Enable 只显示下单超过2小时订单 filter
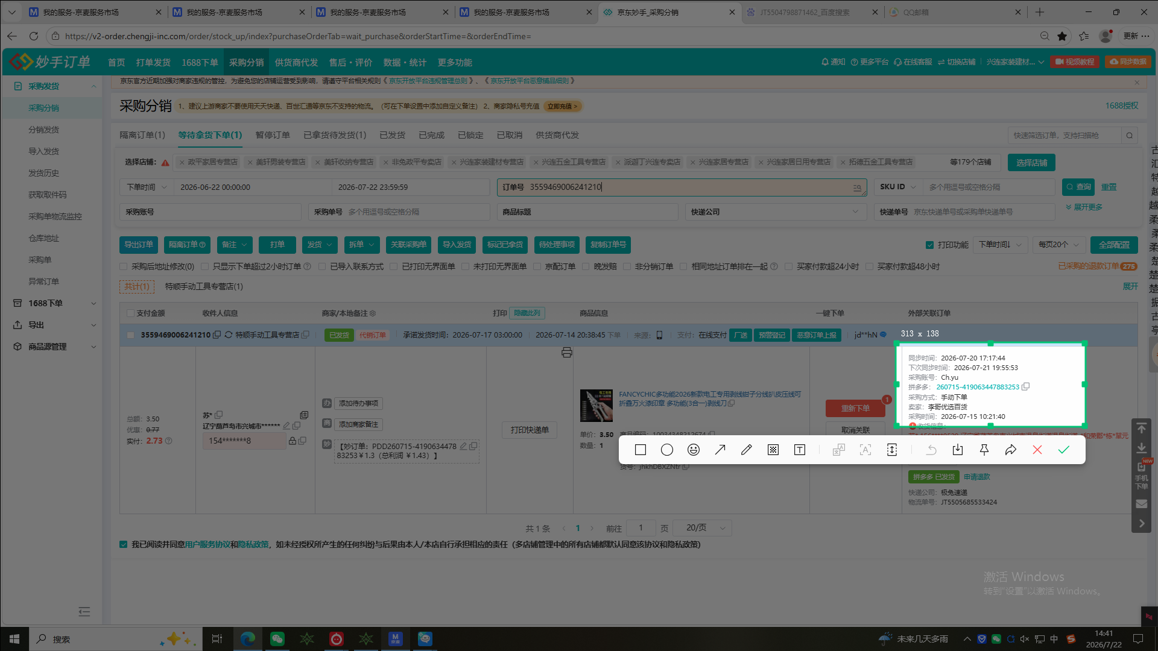 click(x=204, y=266)
